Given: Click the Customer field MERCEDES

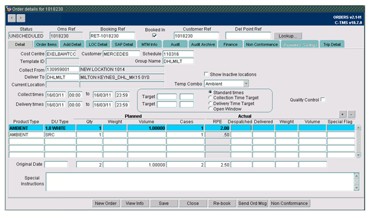Looking at the screenshot, I should (x=121, y=54).
